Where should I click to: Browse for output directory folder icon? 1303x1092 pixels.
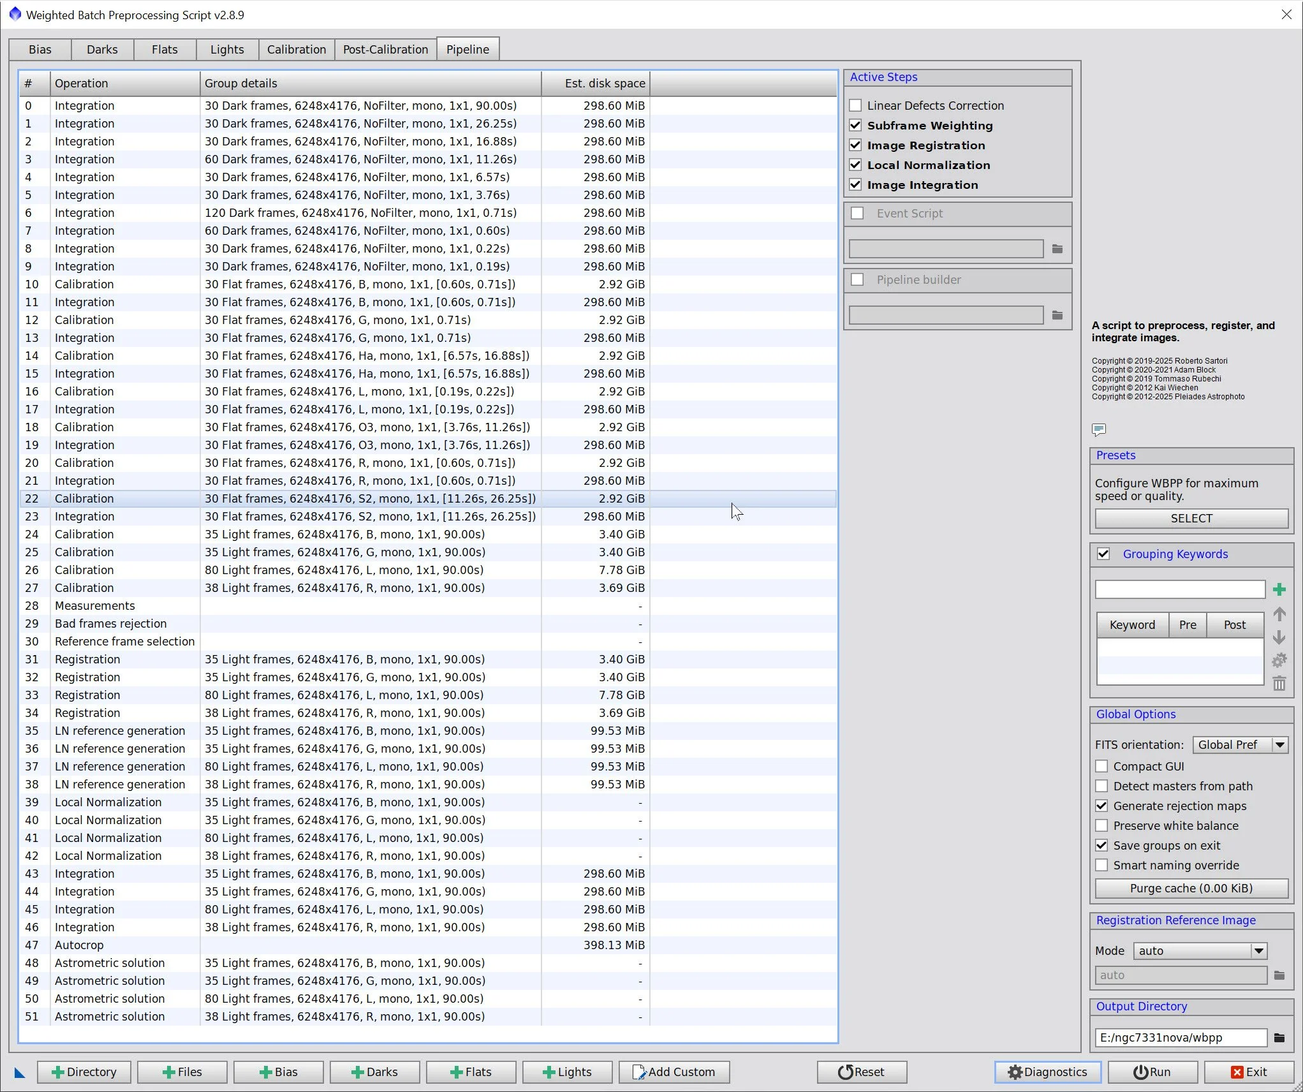click(x=1279, y=1038)
